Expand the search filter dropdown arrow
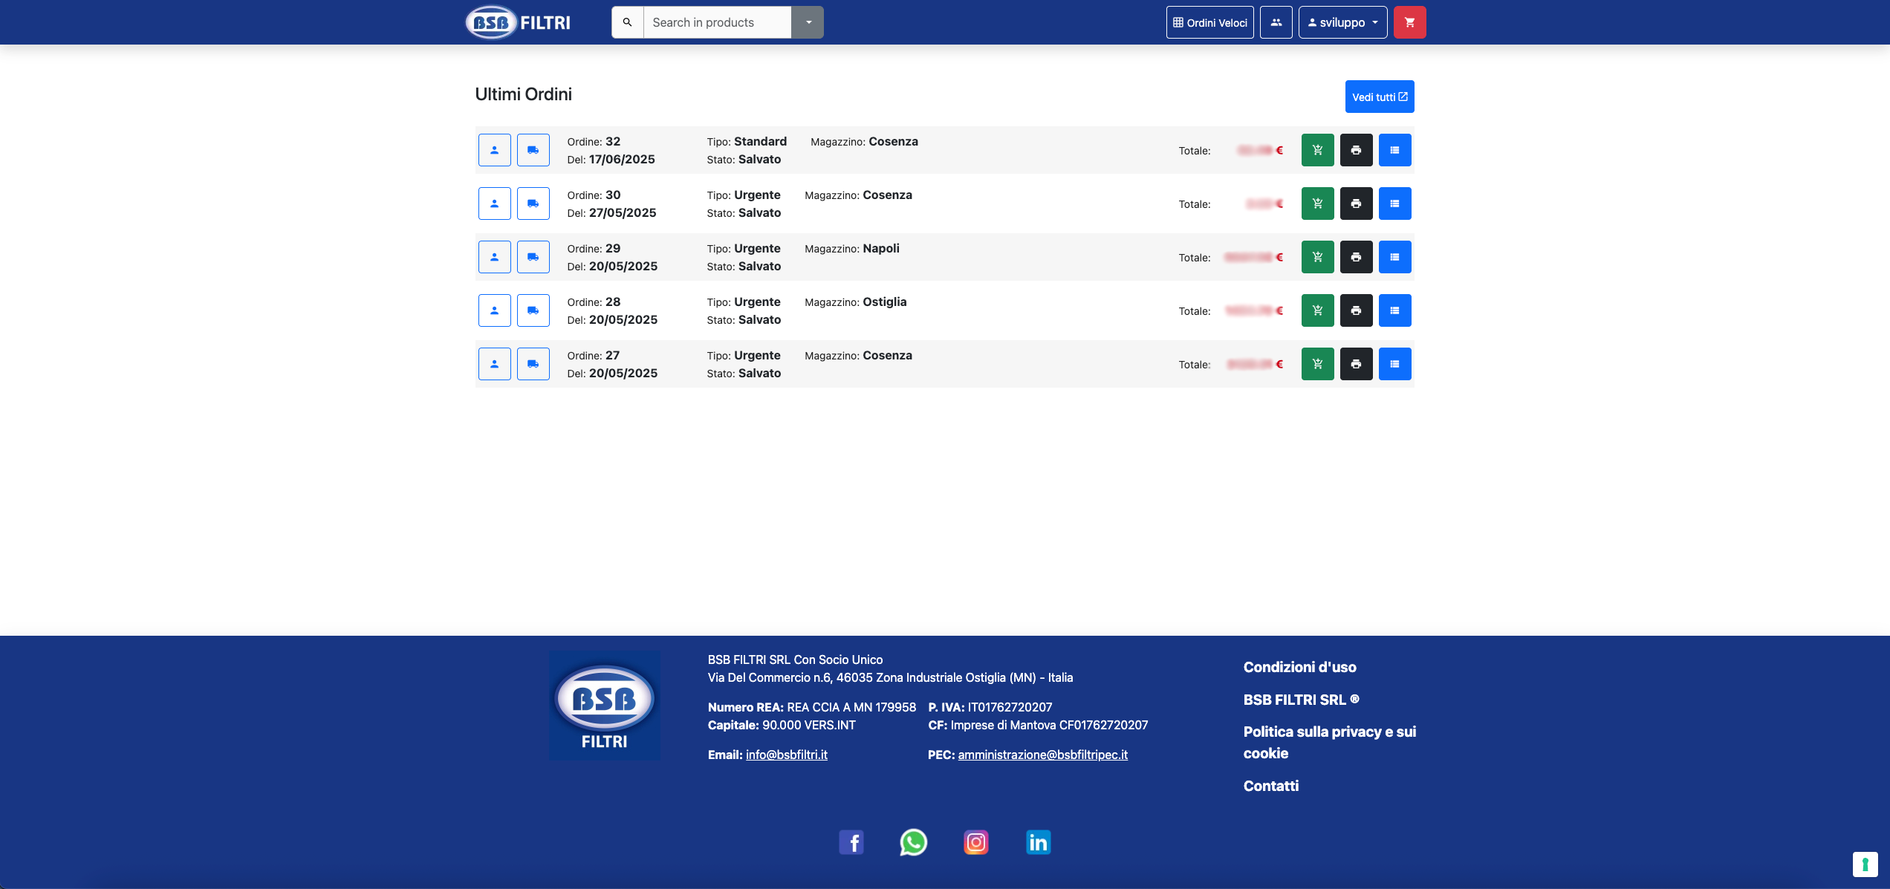Image resolution: width=1890 pixels, height=889 pixels. coord(808,22)
